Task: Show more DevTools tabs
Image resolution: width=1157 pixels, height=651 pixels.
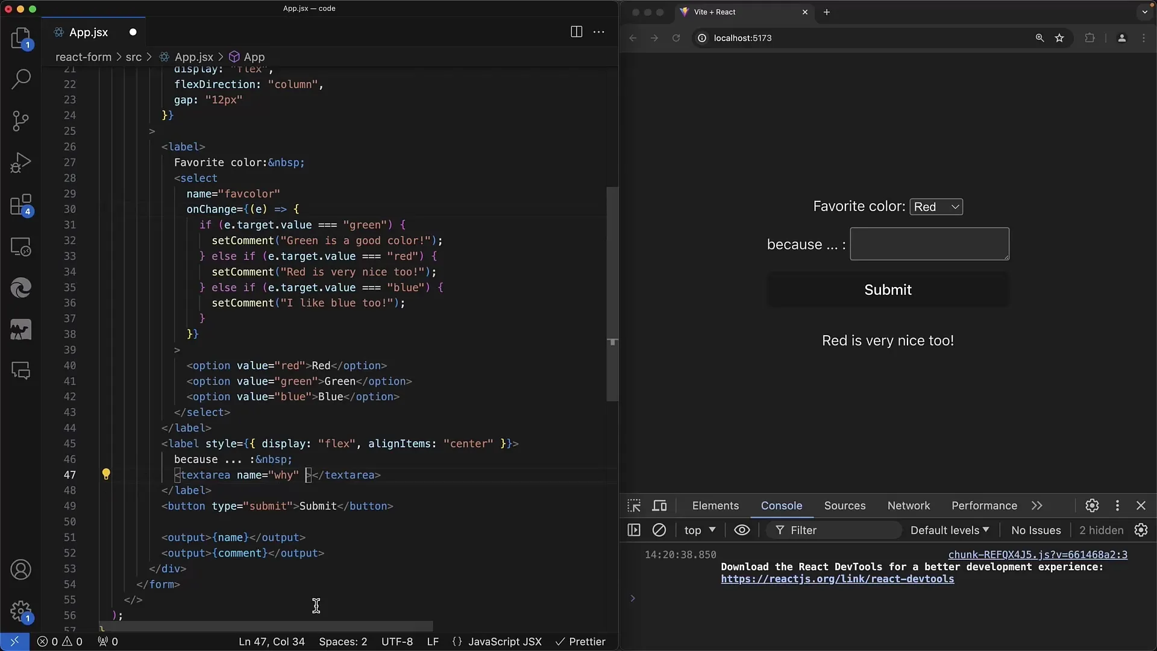Action: point(1036,506)
